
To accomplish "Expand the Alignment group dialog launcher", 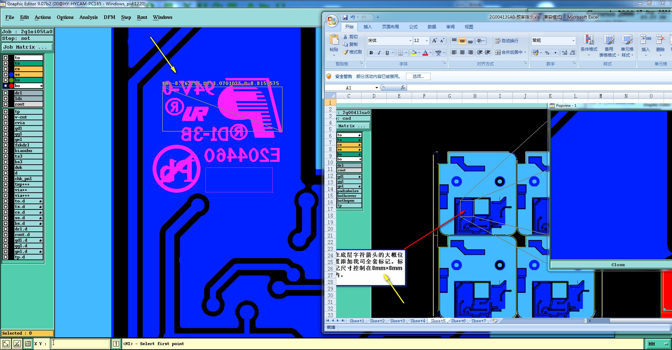I will (525, 63).
